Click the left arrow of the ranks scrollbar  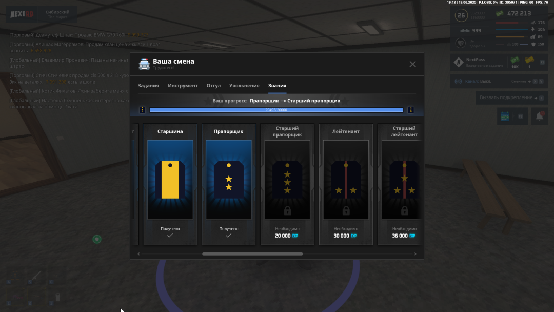click(139, 254)
